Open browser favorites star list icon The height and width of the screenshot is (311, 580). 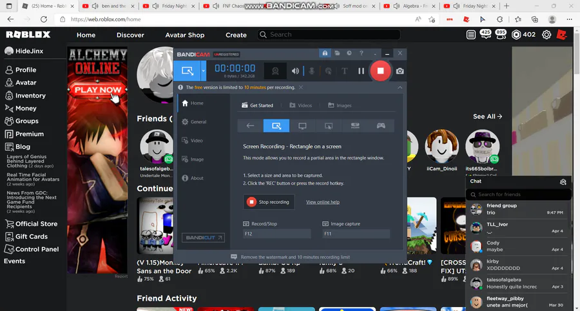coord(518,19)
